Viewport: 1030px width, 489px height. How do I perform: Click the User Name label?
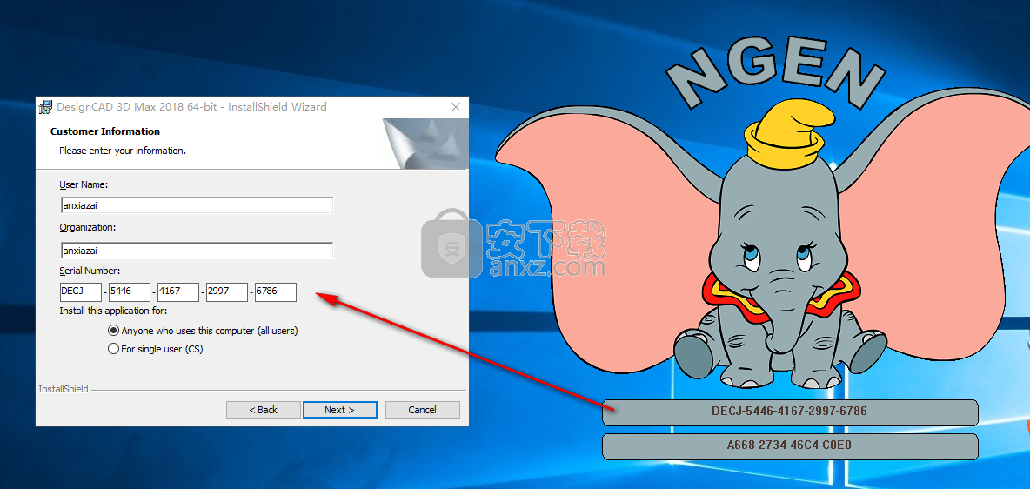point(84,184)
